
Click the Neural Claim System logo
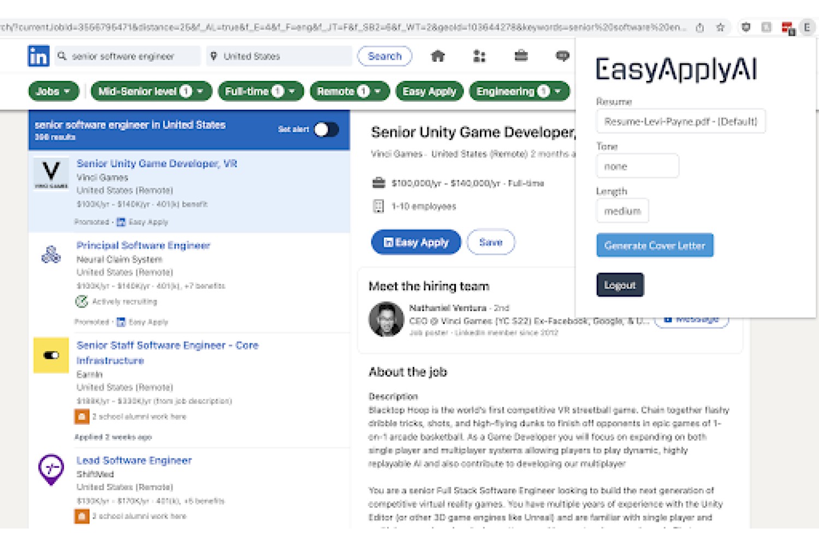51,254
